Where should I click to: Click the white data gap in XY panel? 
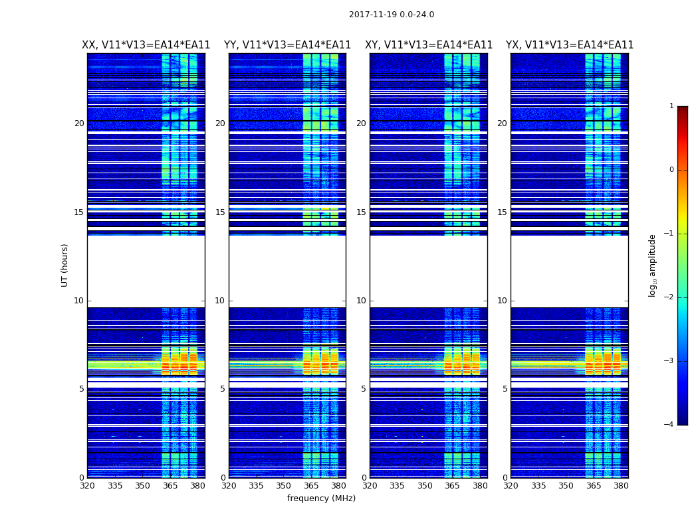[x=429, y=271]
